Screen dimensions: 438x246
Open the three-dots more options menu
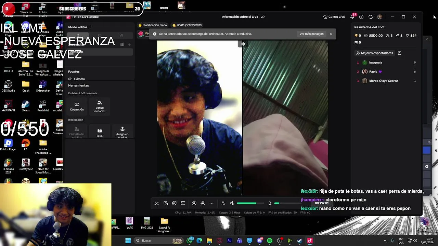click(x=211, y=203)
